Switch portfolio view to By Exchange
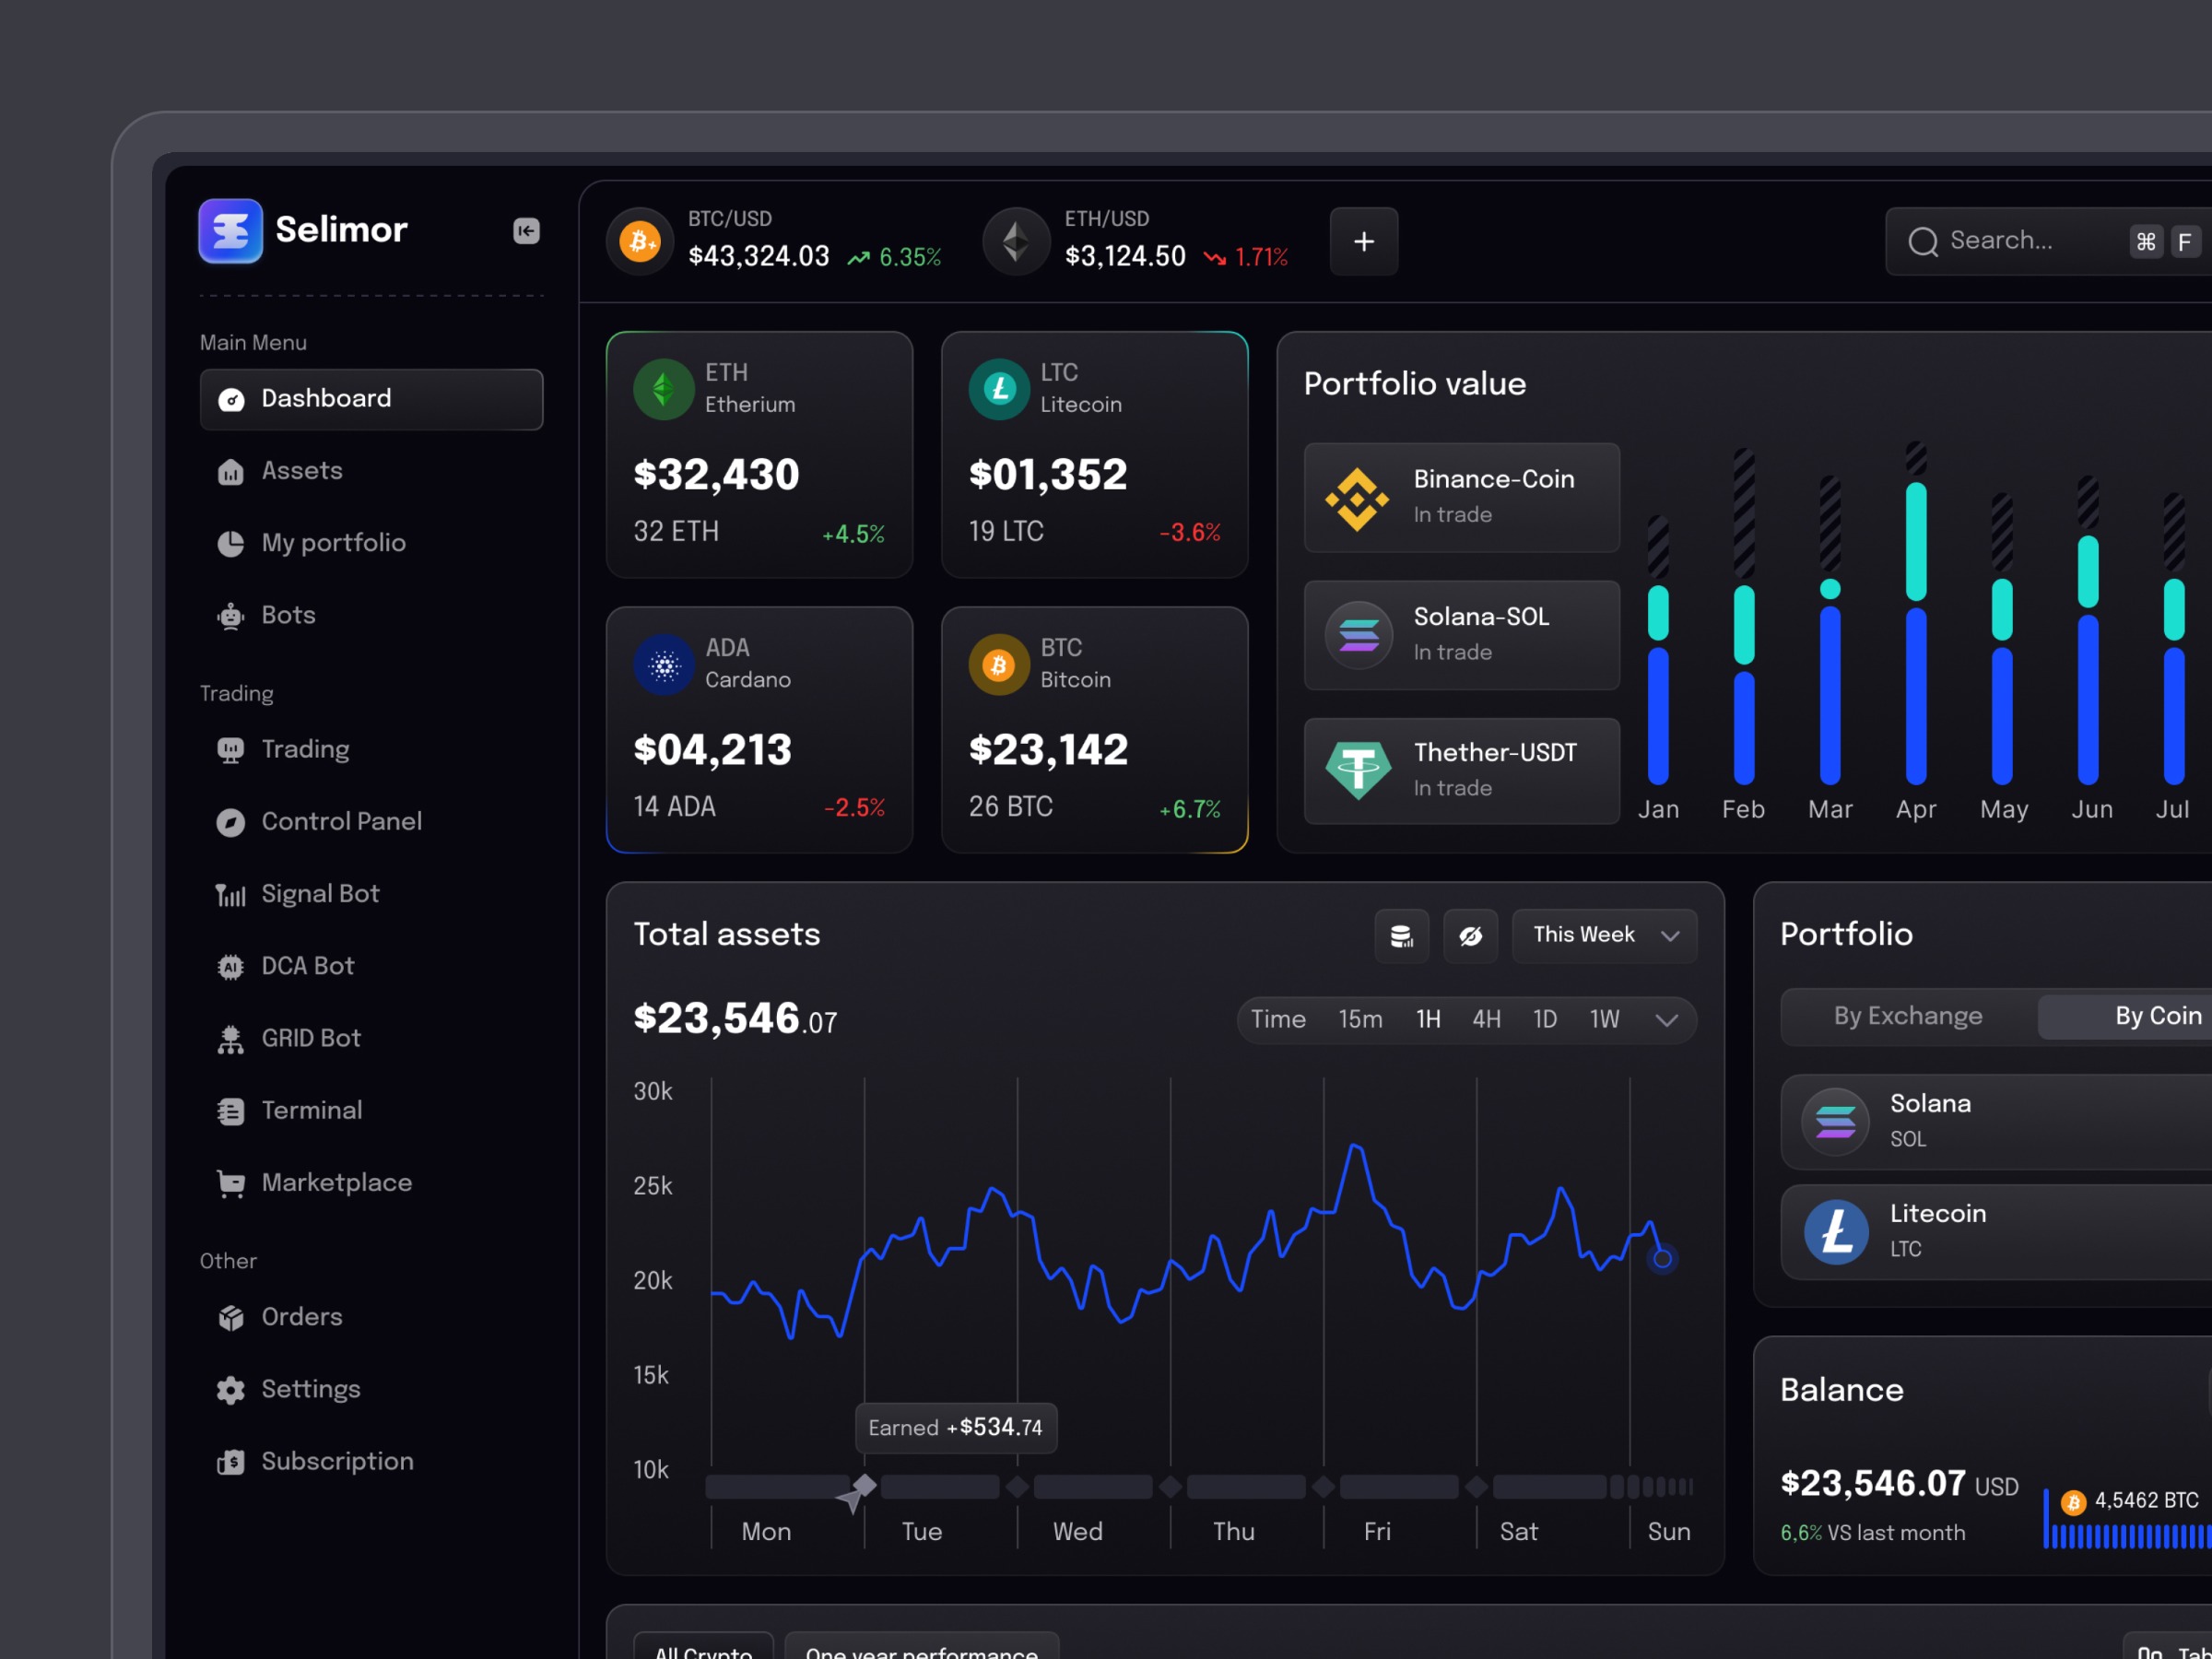 coord(1908,1016)
